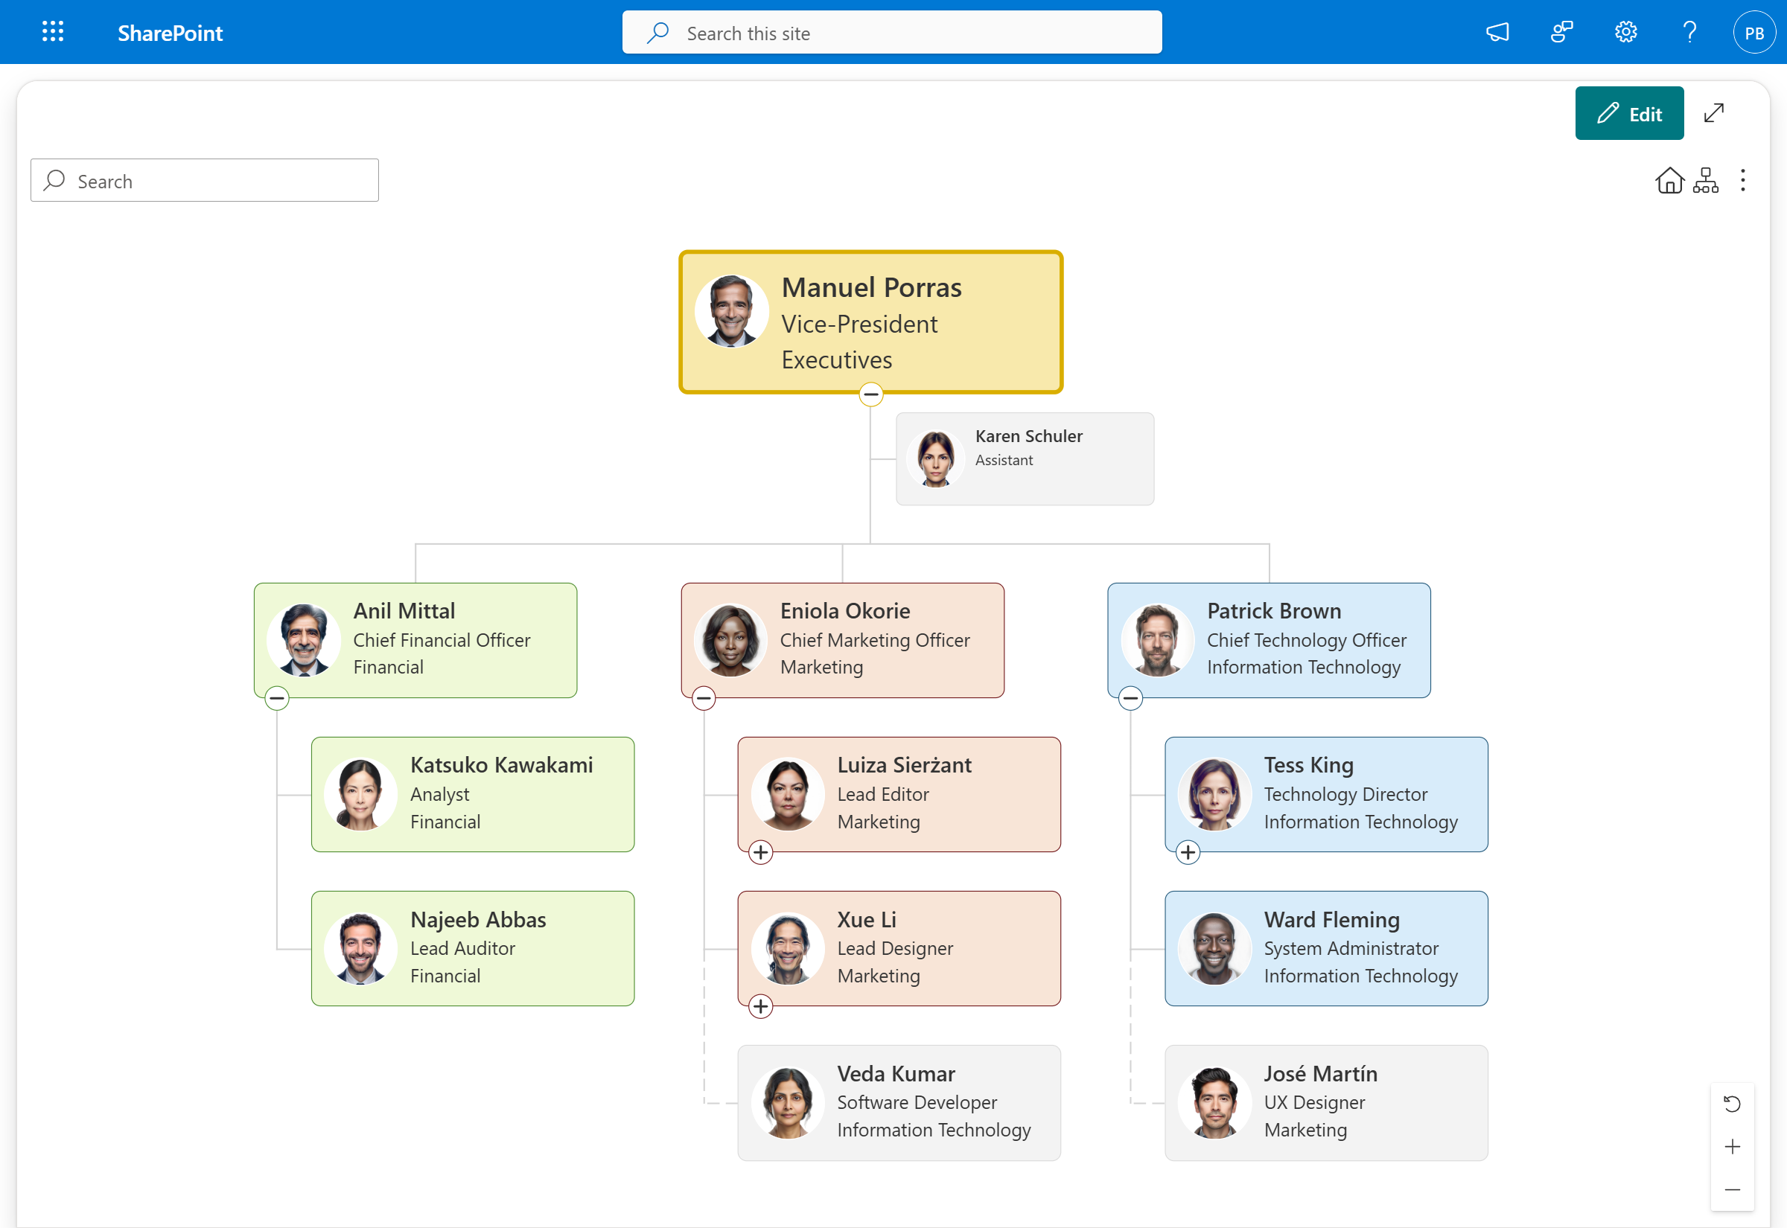Focus the Search this site box
1787x1228 pixels.
pyautogui.click(x=892, y=32)
